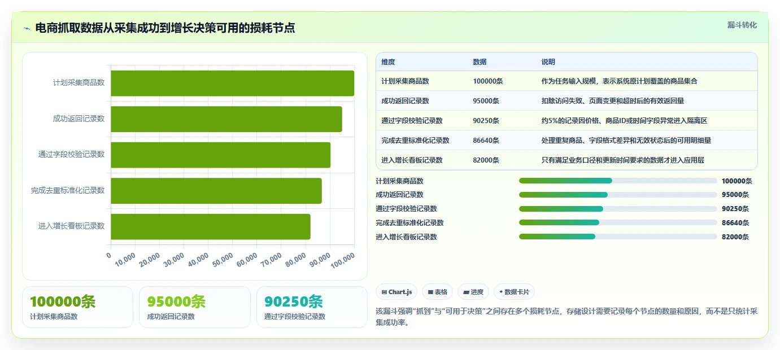
Task: Click the 进度 tag chip
Action: coord(473,292)
